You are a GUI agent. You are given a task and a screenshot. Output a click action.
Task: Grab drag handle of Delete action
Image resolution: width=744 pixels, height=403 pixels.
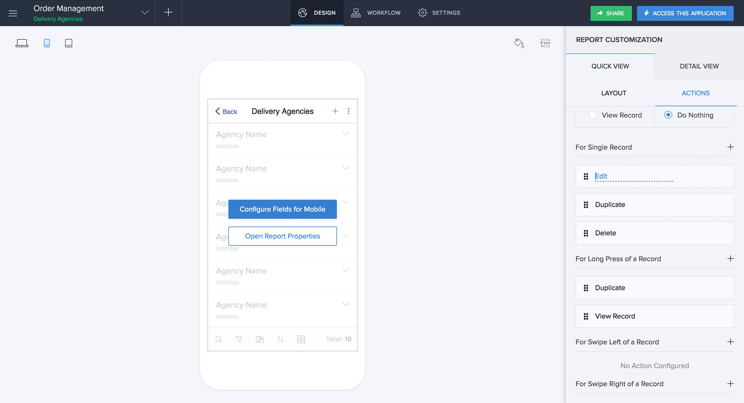[586, 233]
